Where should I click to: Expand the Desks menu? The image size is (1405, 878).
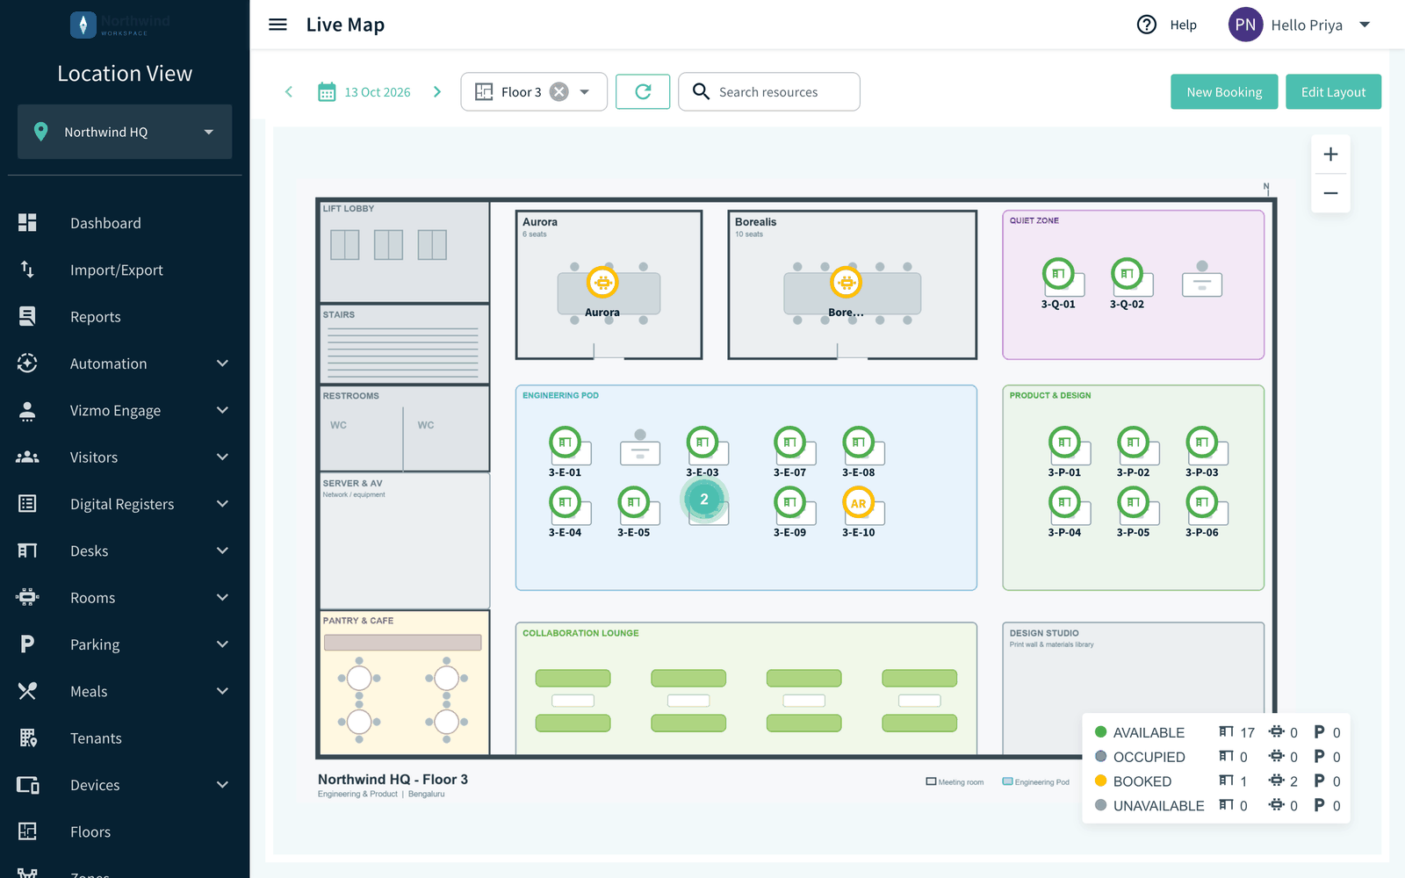(x=222, y=551)
